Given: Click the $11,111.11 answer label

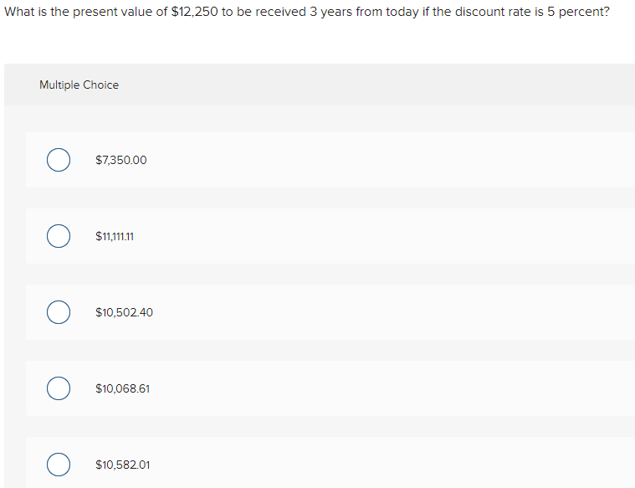Looking at the screenshot, I should pos(115,236).
